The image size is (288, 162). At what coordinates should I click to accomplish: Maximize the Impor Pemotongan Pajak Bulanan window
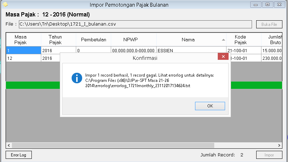coord(267,5)
